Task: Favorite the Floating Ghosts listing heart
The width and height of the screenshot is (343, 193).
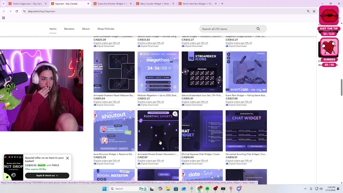Action: 175,114
